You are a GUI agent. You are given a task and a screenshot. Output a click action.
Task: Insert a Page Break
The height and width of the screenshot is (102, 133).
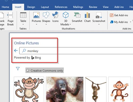pos(10,19)
